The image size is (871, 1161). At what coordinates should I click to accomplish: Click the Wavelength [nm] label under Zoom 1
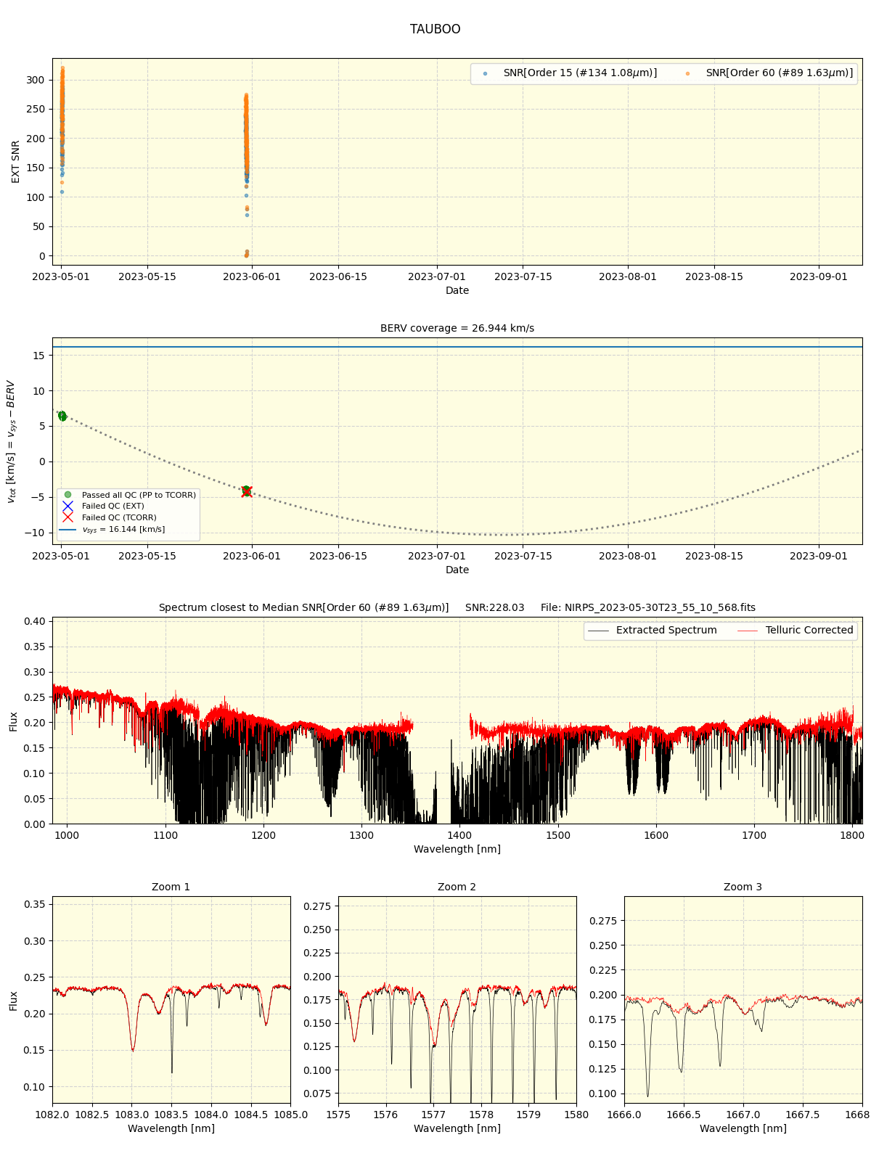(x=171, y=1128)
